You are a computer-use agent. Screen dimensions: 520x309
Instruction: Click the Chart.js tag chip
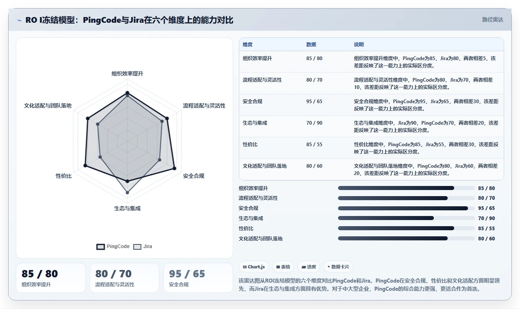point(253,267)
